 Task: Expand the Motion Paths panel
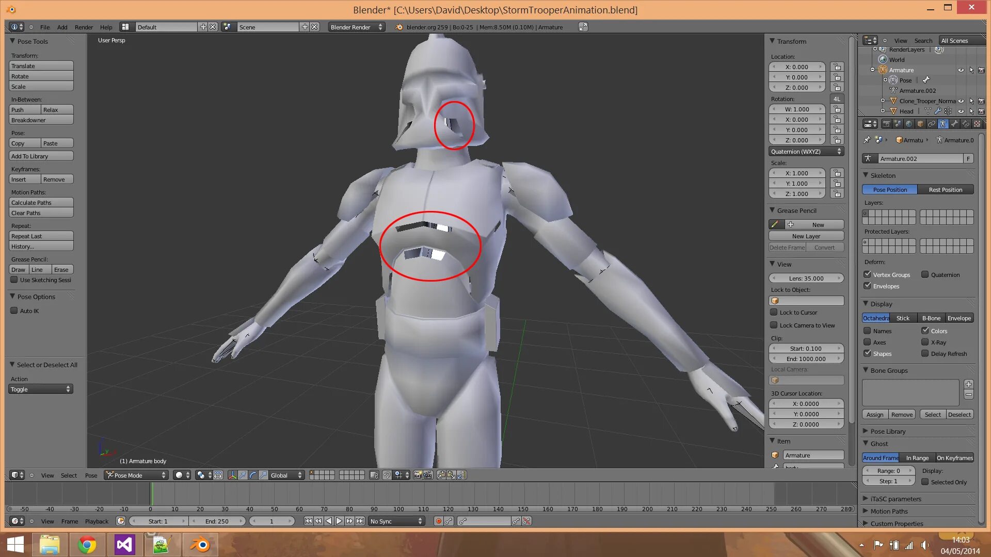[889, 511]
